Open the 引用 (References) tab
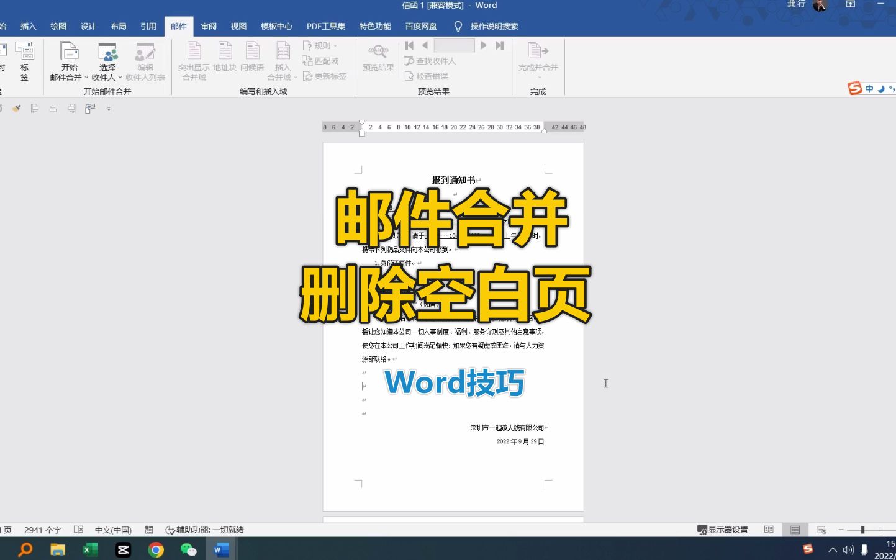The height and width of the screenshot is (560, 896). (x=148, y=26)
